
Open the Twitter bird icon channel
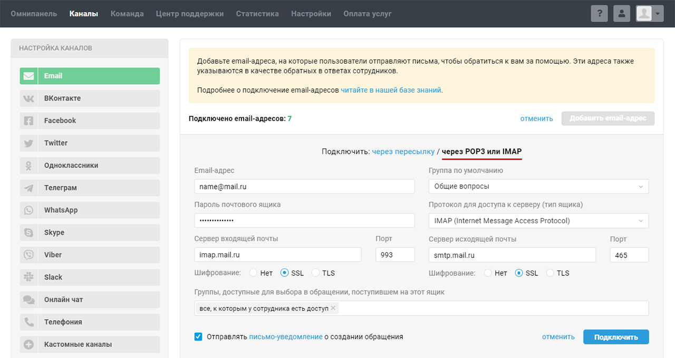pos(28,143)
